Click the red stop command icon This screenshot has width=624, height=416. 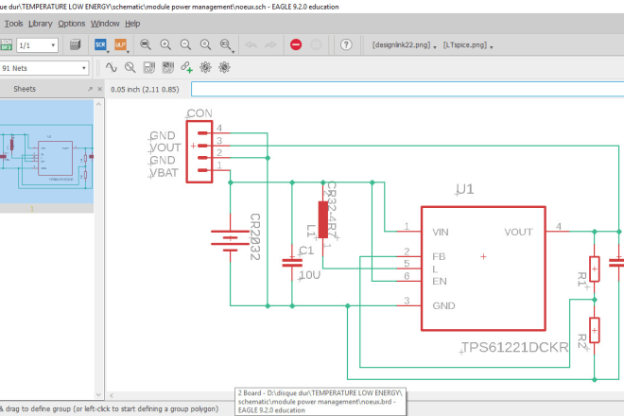coord(296,44)
